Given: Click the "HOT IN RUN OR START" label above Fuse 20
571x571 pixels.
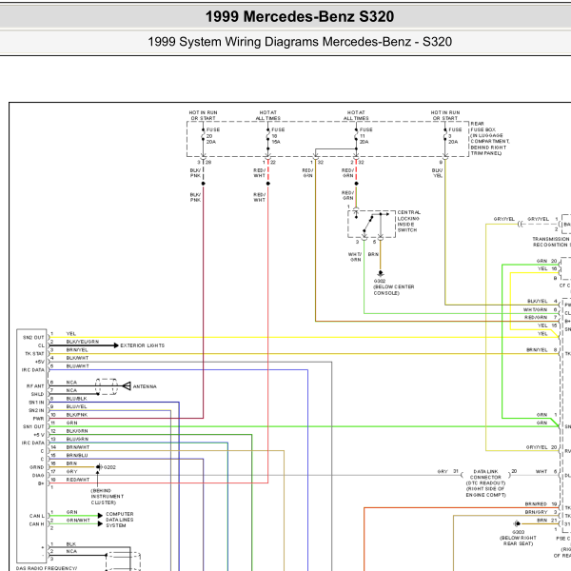Looking at the screenshot, I should [x=204, y=115].
